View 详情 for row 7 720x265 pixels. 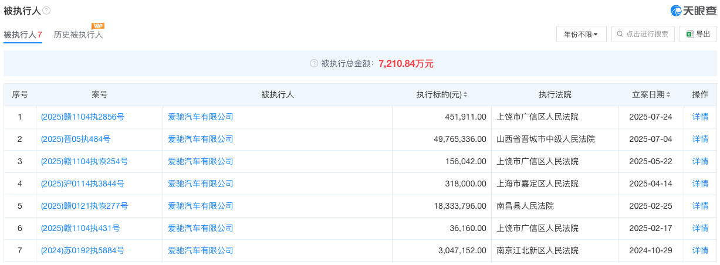700,250
